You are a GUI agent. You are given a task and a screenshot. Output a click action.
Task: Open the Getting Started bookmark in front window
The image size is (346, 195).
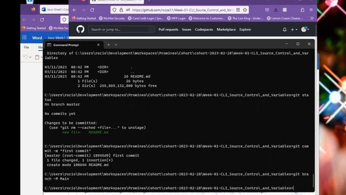[x=84, y=18]
